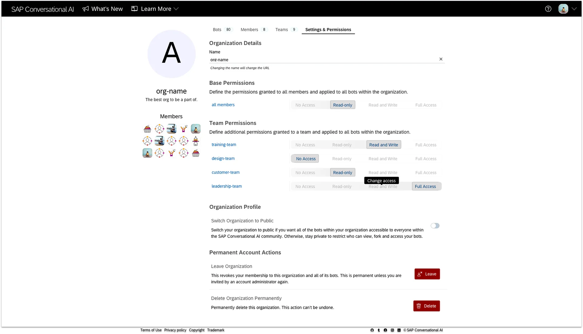Open the leadership-team link
Screen dimensions: 583x334
[x=227, y=186]
